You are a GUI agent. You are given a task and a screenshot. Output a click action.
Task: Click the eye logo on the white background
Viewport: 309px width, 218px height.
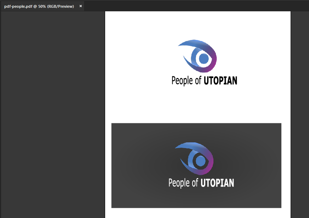point(197,56)
